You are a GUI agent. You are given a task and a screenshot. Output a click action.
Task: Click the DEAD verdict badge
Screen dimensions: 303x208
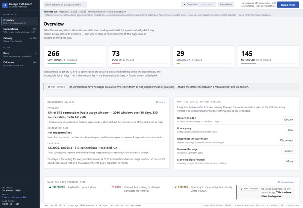click(x=116, y=187)
